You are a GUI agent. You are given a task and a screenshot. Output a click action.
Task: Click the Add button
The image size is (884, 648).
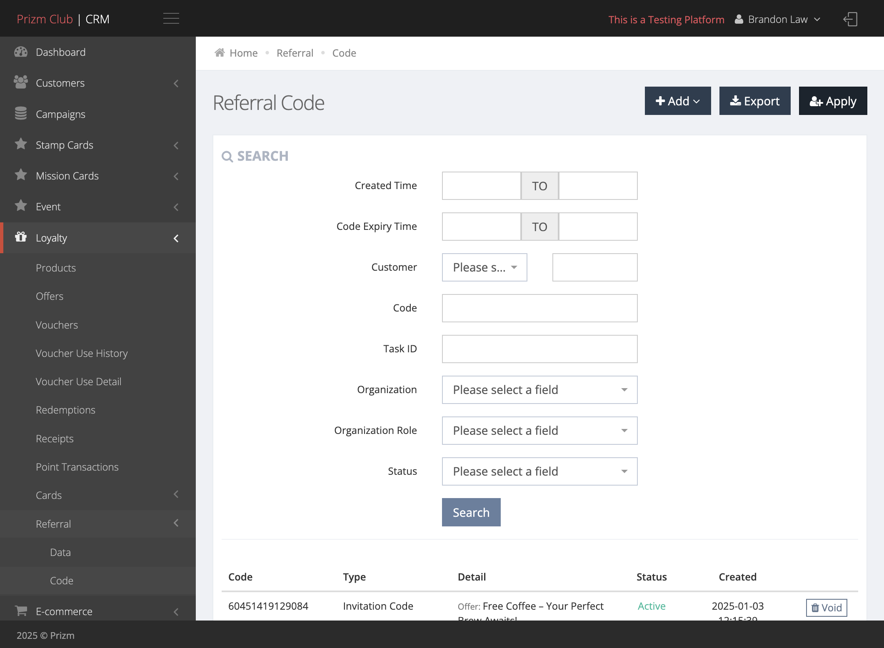pyautogui.click(x=678, y=101)
